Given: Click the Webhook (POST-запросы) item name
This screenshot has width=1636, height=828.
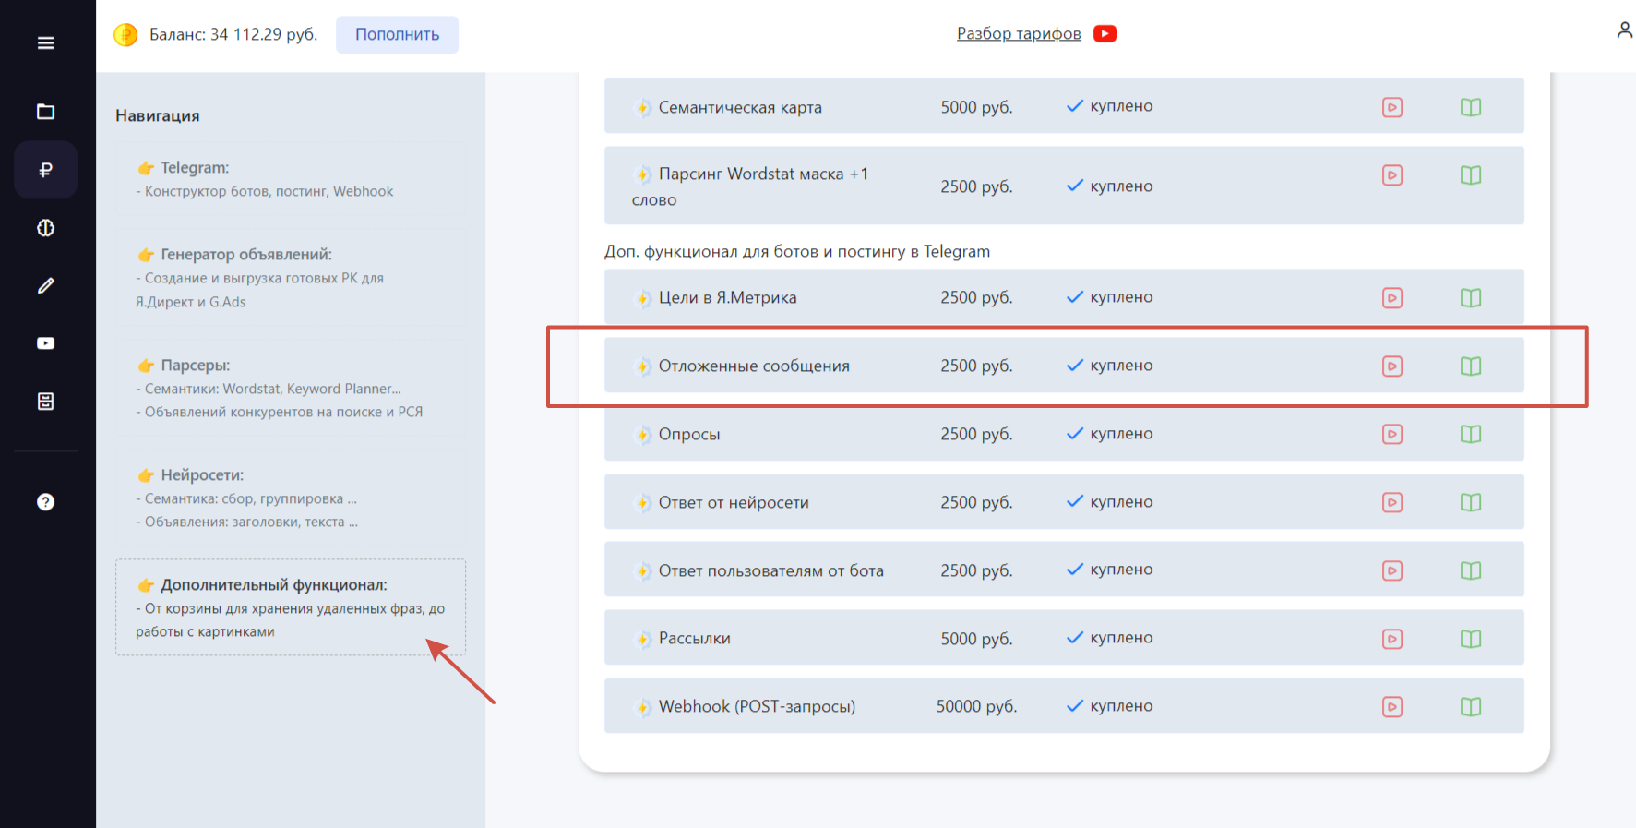Looking at the screenshot, I should pyautogui.click(x=757, y=707).
